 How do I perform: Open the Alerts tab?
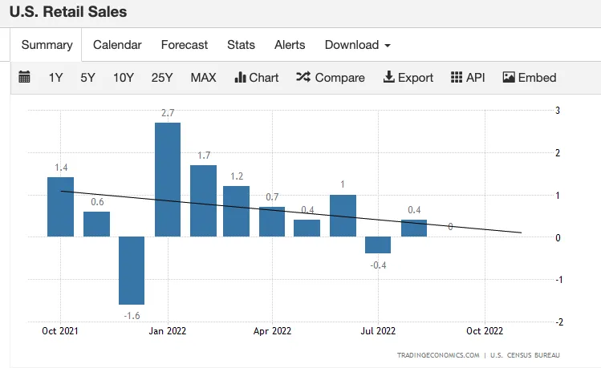290,45
